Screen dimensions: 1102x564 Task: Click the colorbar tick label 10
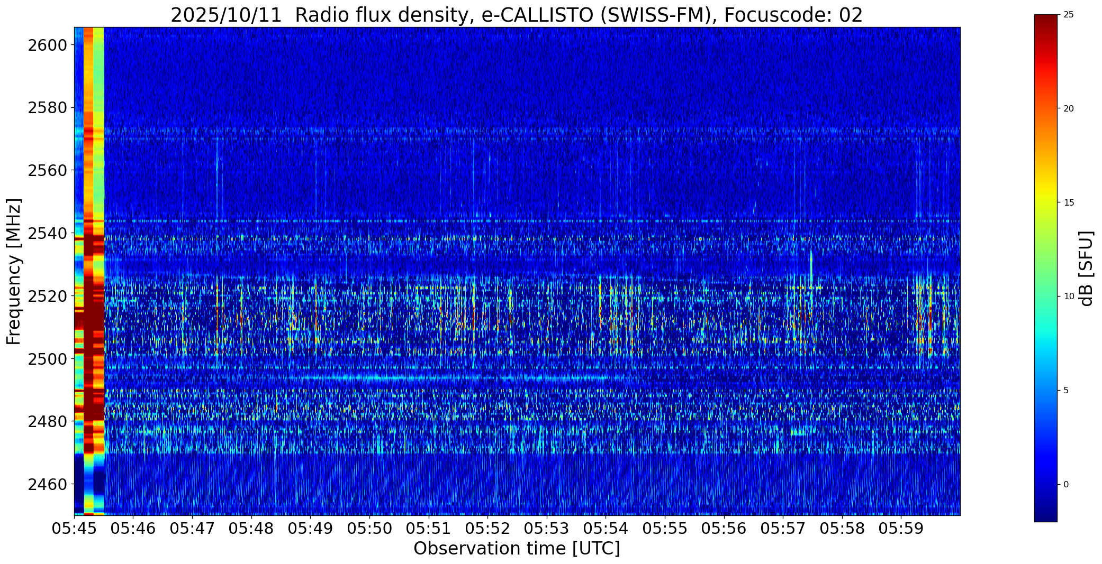[1069, 297]
